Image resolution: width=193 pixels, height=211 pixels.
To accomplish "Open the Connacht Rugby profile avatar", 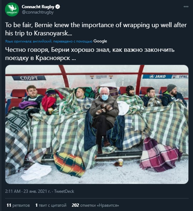I will pos(12,9).
